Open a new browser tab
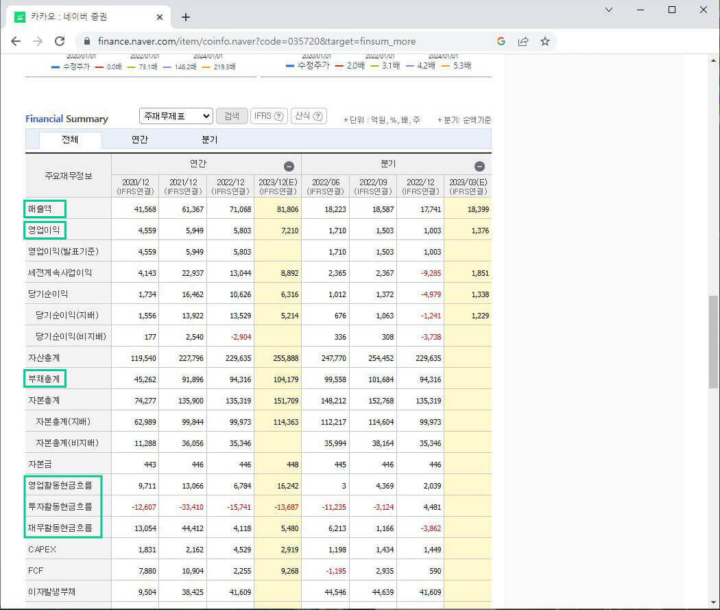 [186, 17]
